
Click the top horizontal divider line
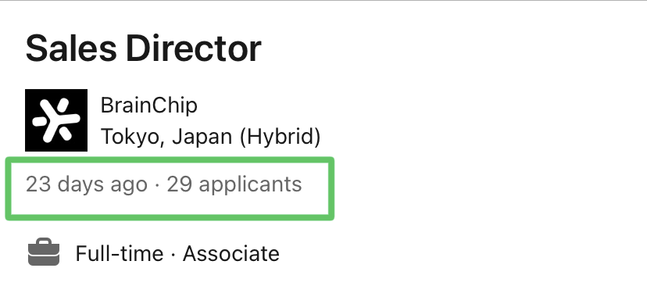323,1
